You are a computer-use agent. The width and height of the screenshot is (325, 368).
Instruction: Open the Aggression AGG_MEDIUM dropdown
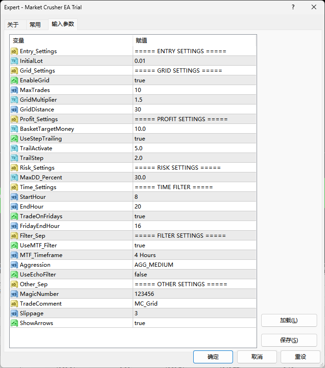(x=194, y=265)
